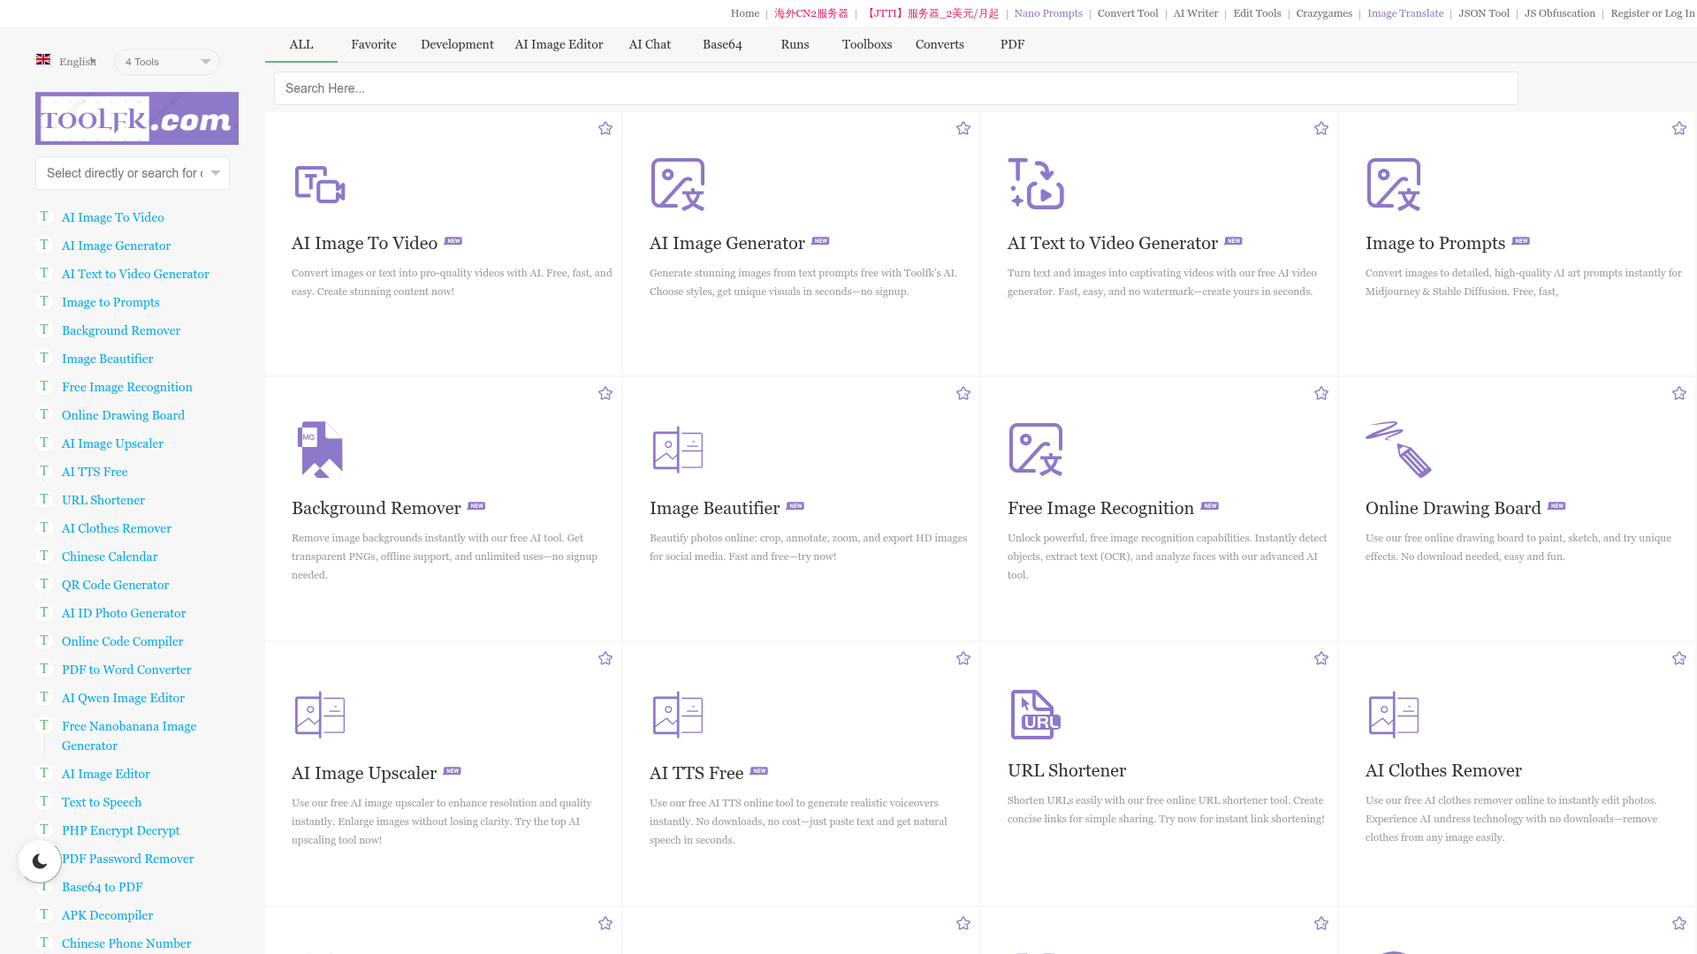The image size is (1697, 954).
Task: Open Register or Log In link
Action: coord(1653,13)
